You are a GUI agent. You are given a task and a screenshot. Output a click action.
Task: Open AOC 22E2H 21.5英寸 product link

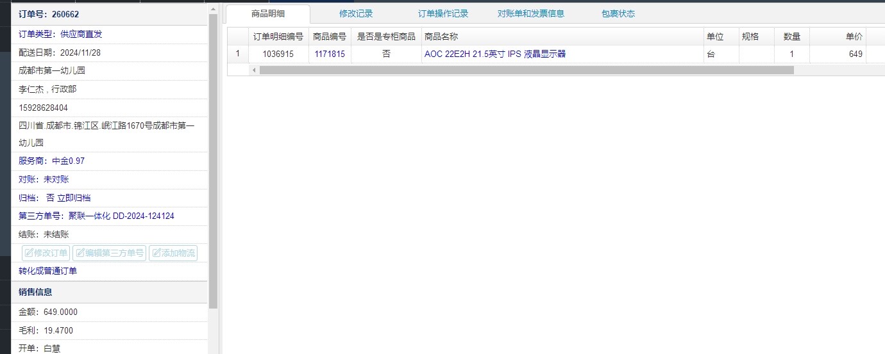click(x=495, y=54)
